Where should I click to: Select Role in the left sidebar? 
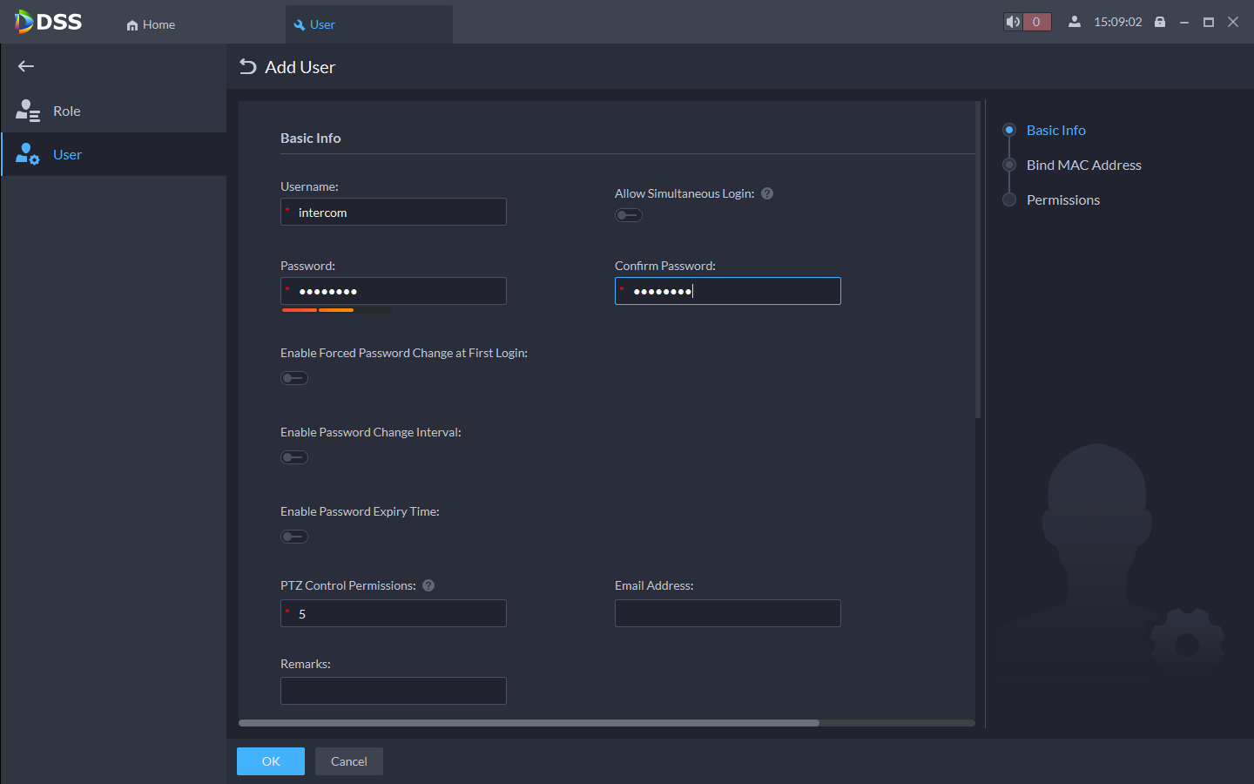pyautogui.click(x=66, y=111)
